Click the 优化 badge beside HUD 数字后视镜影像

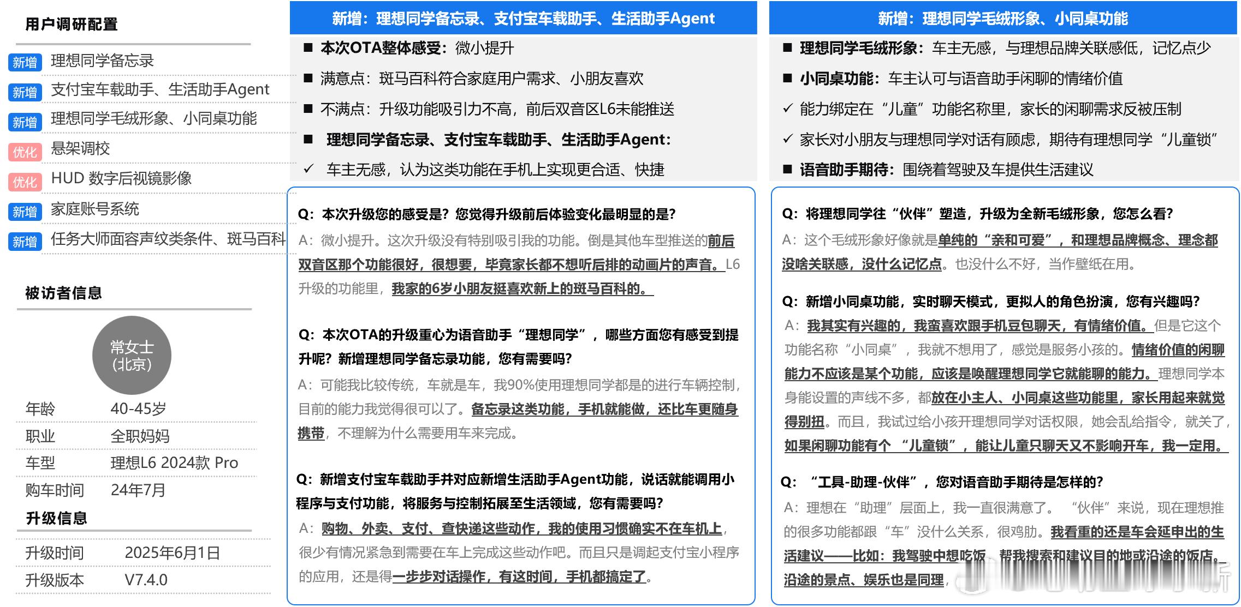click(25, 182)
